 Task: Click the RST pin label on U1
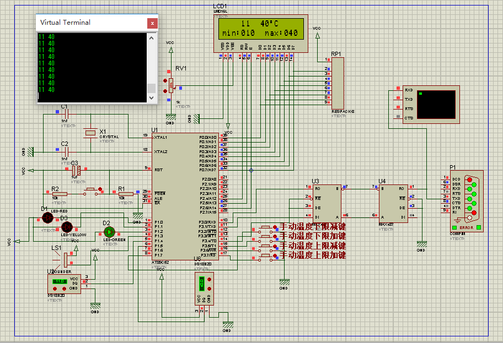click(158, 170)
